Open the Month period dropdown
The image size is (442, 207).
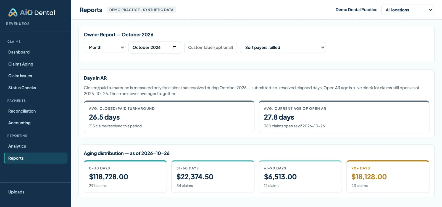click(104, 47)
